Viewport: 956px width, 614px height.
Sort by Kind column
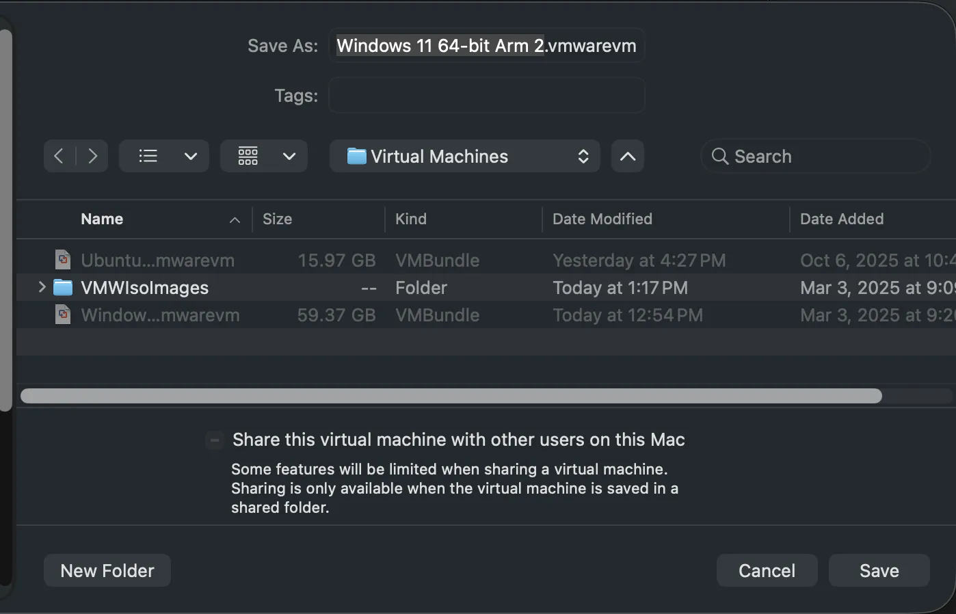[x=411, y=219]
